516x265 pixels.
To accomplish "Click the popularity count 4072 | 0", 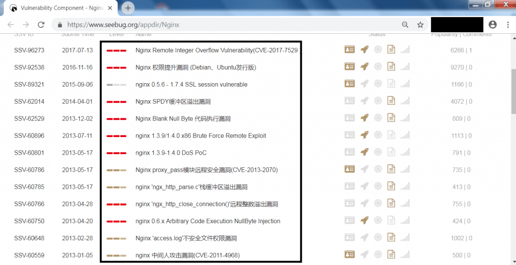I will point(461,102).
